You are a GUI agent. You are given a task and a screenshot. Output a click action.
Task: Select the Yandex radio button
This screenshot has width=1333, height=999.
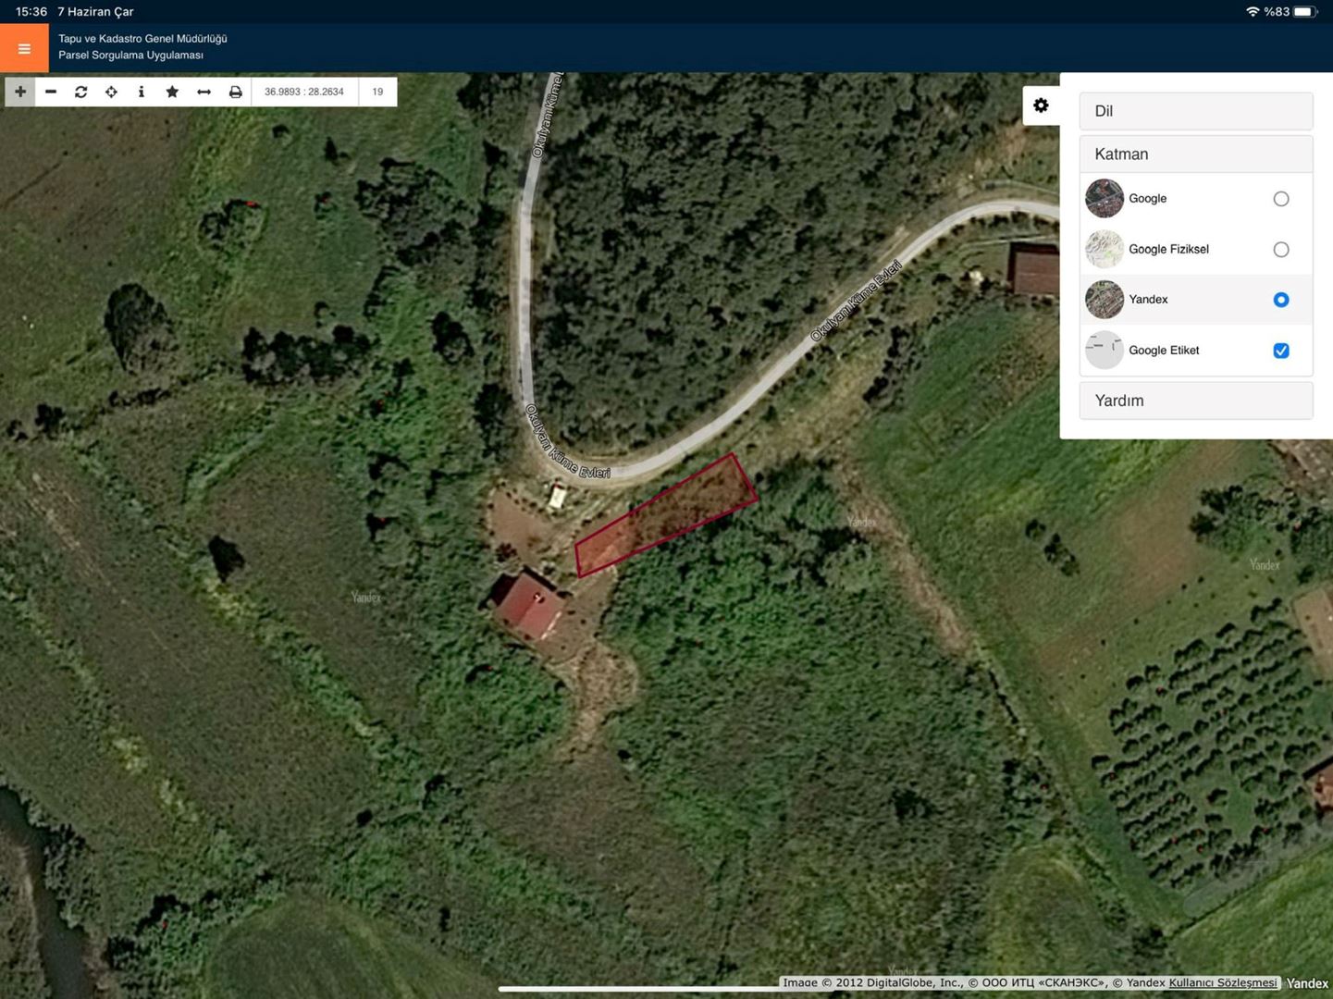(x=1280, y=300)
